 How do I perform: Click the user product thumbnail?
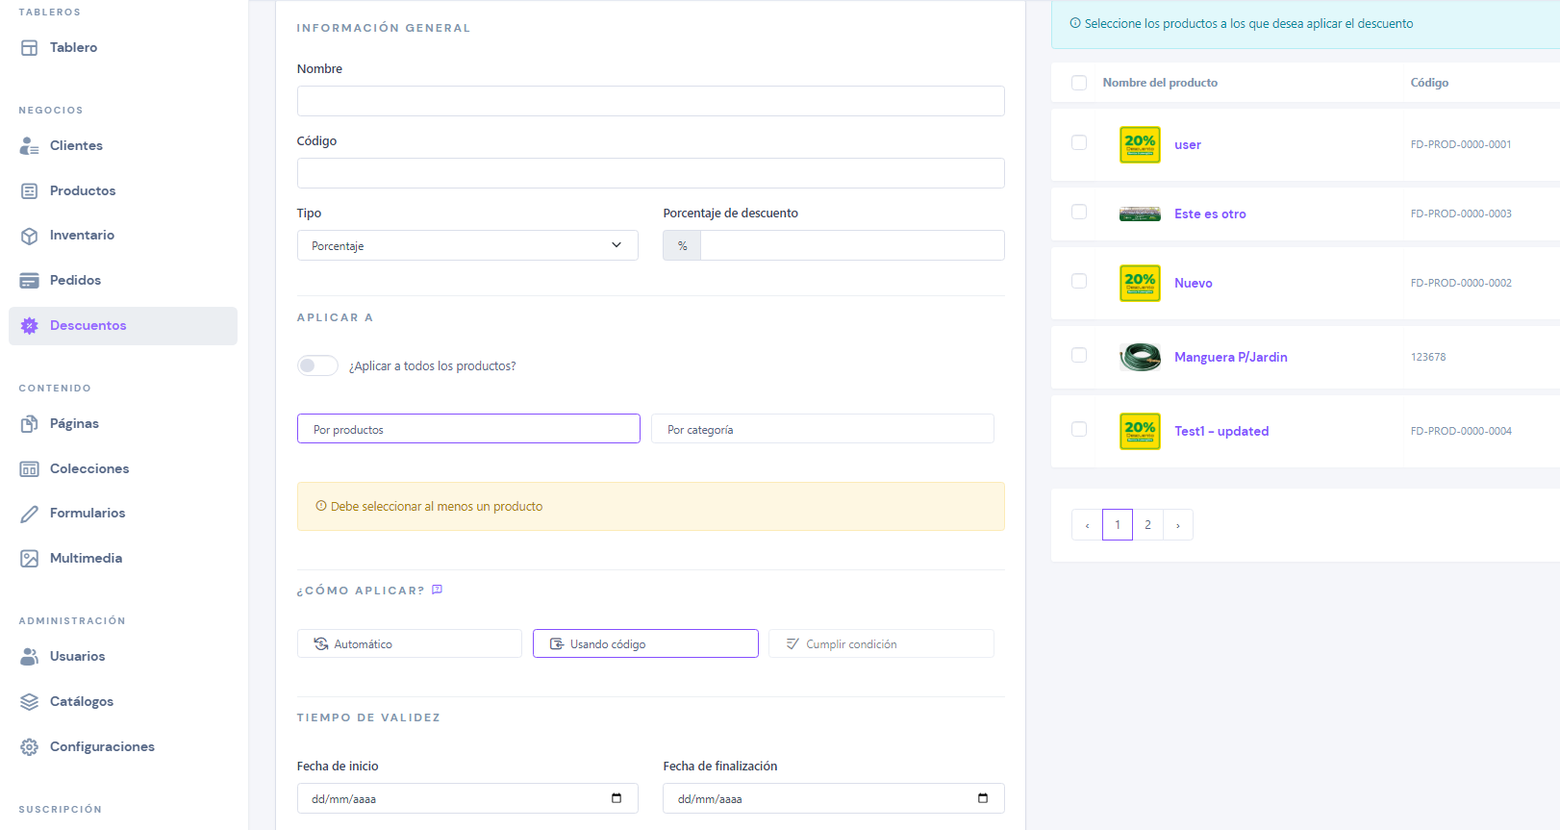tap(1140, 144)
